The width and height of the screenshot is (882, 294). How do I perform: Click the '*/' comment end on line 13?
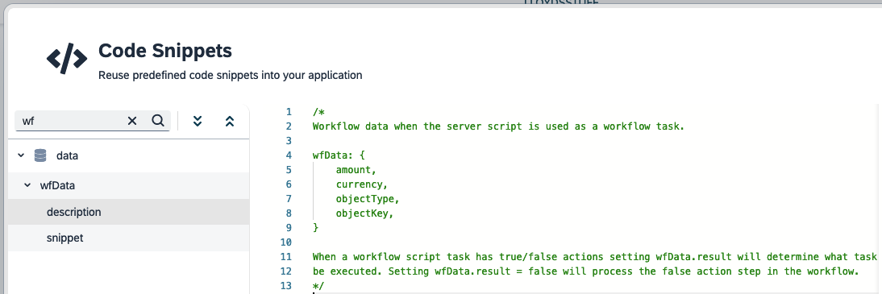(318, 286)
